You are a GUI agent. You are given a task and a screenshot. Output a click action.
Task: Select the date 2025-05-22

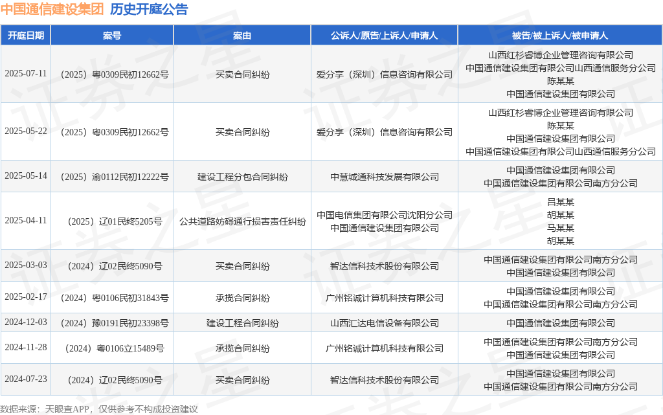[26, 131]
